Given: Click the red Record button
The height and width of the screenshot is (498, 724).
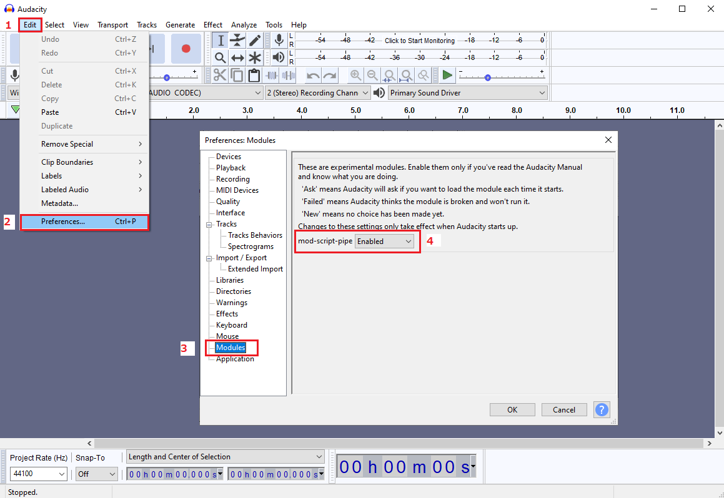Looking at the screenshot, I should (x=186, y=49).
